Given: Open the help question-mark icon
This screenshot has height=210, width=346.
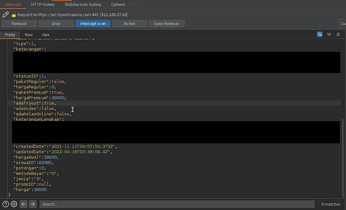Looking at the screenshot, I should (5, 204).
